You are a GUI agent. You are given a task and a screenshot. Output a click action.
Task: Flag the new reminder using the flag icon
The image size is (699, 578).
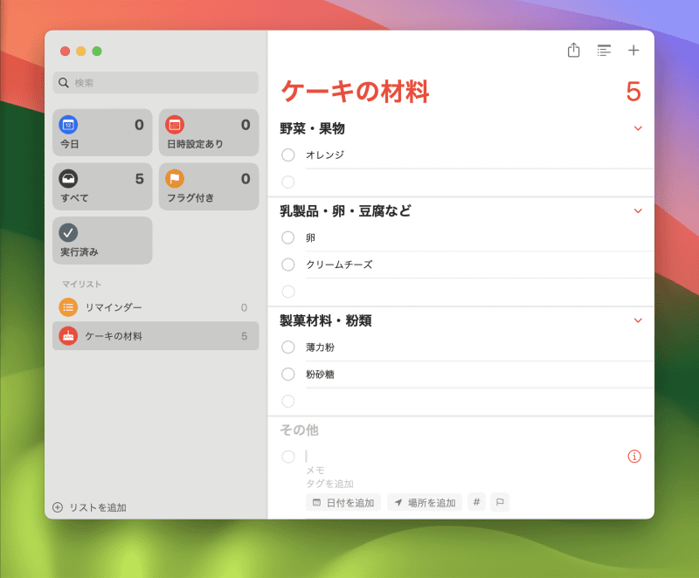point(499,502)
